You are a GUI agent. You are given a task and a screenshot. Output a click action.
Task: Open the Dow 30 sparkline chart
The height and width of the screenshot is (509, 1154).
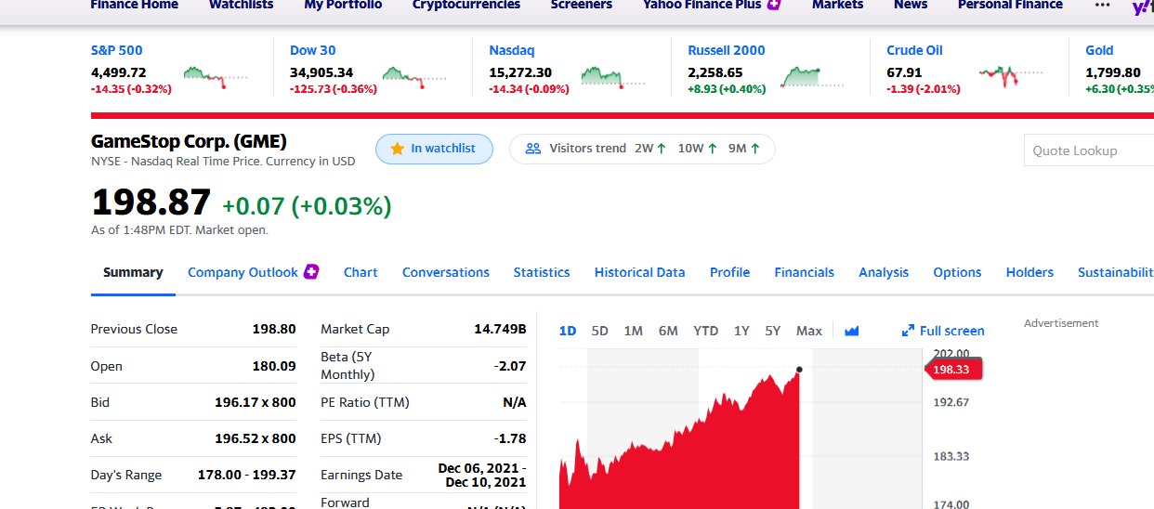point(414,75)
